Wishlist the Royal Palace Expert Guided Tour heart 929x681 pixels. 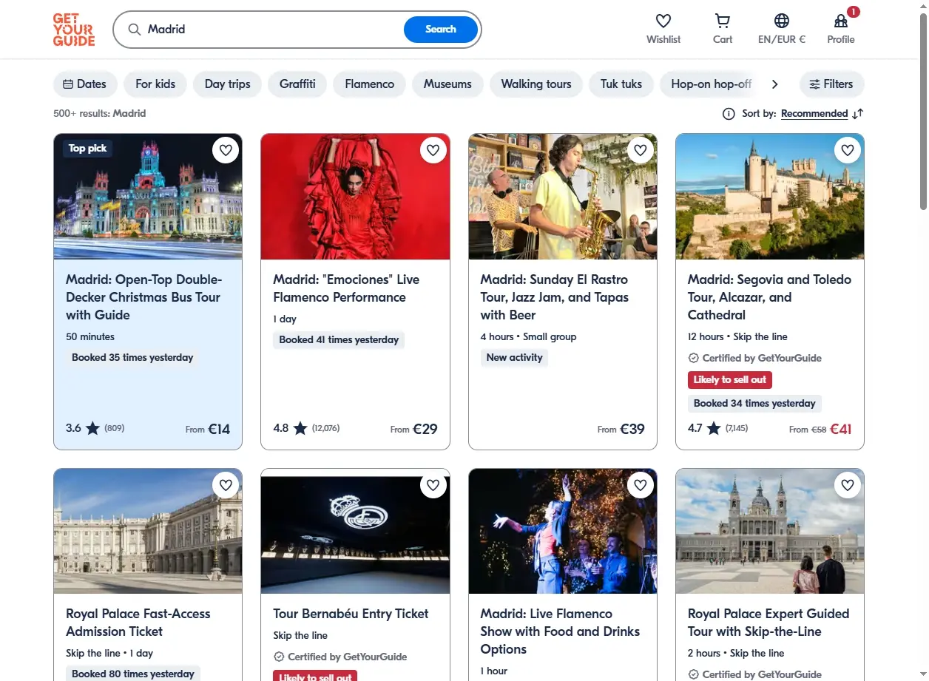coord(848,485)
